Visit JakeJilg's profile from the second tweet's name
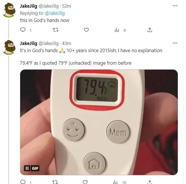The width and height of the screenshot is (186, 184). pyautogui.click(x=28, y=43)
